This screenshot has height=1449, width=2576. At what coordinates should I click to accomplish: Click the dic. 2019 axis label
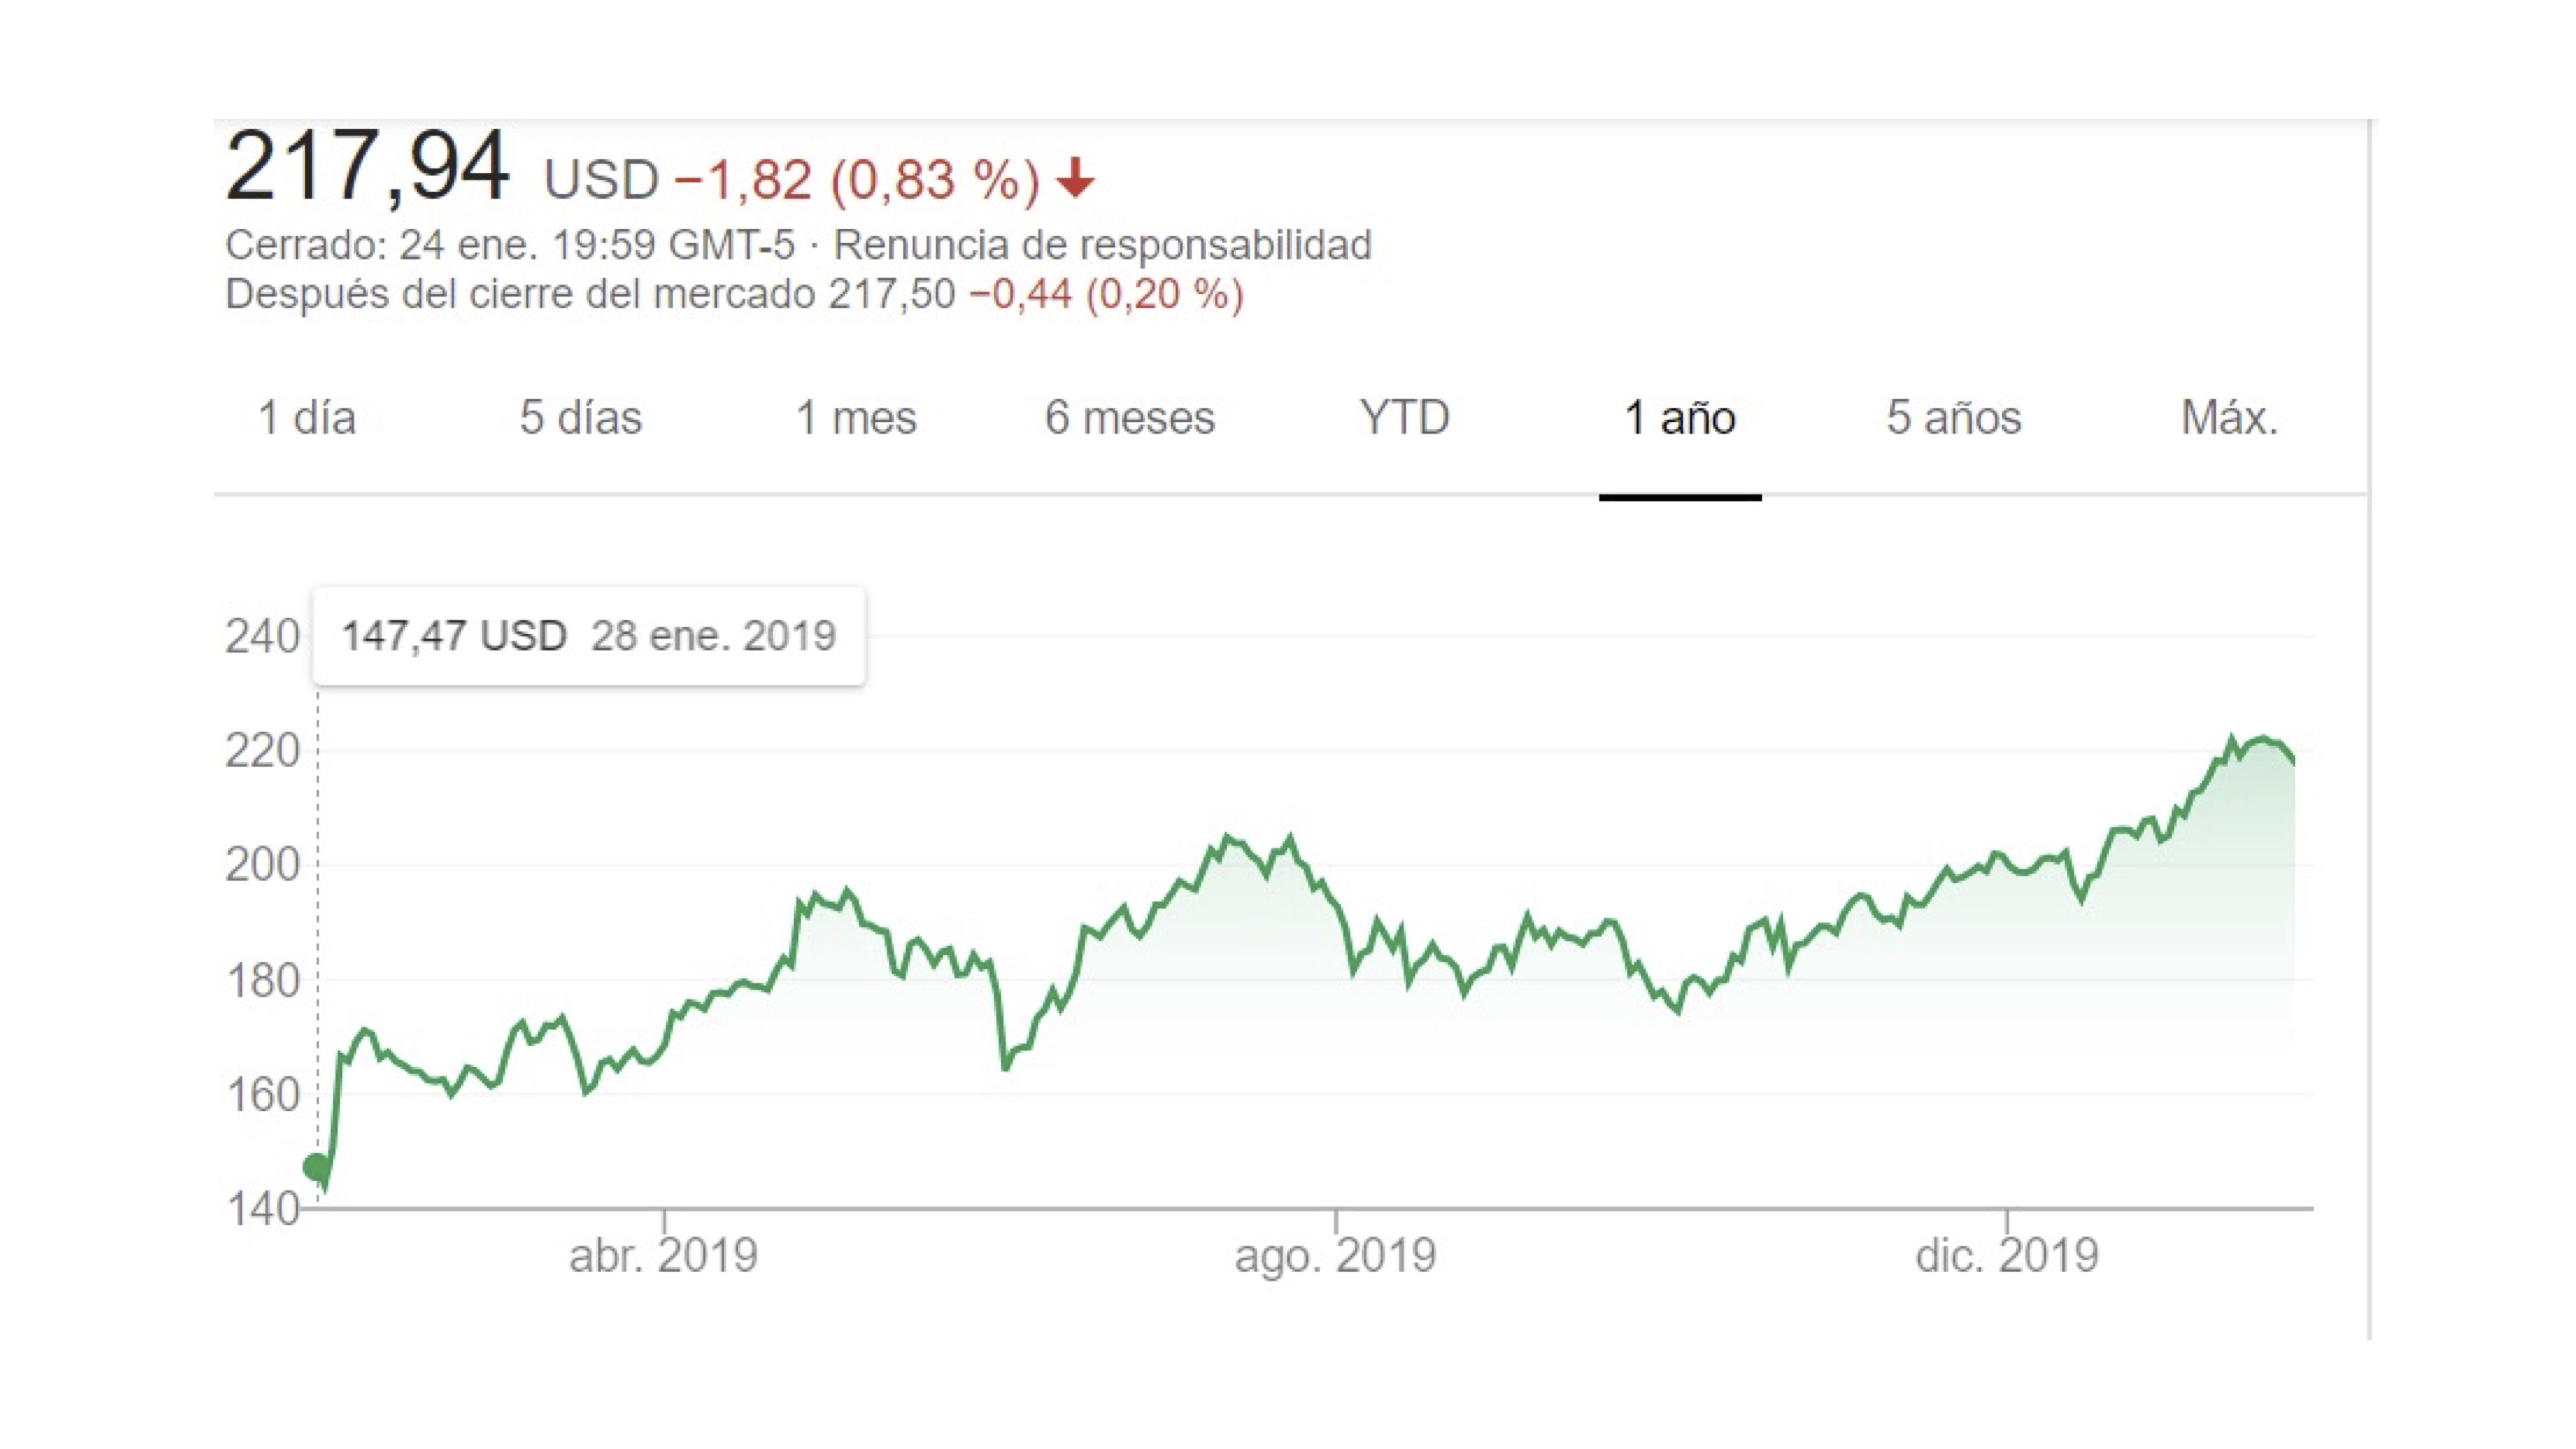(2006, 1256)
